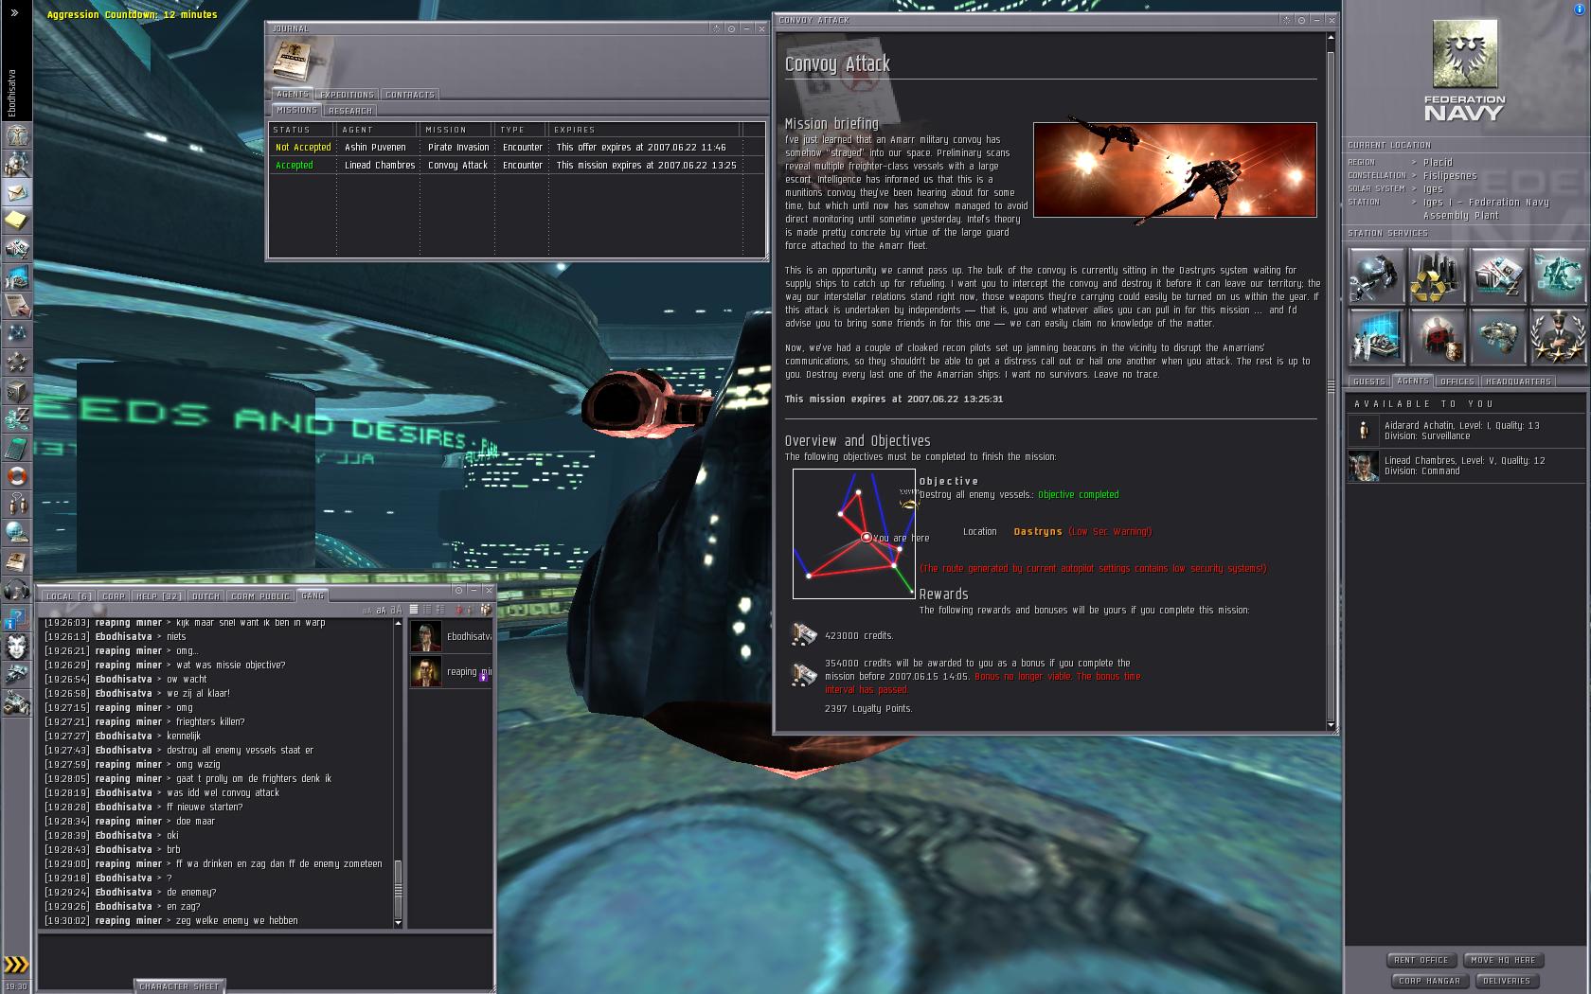Screen dimensions: 1591x994
Task: Open the globe map icon in sidebar
Action: tap(17, 533)
